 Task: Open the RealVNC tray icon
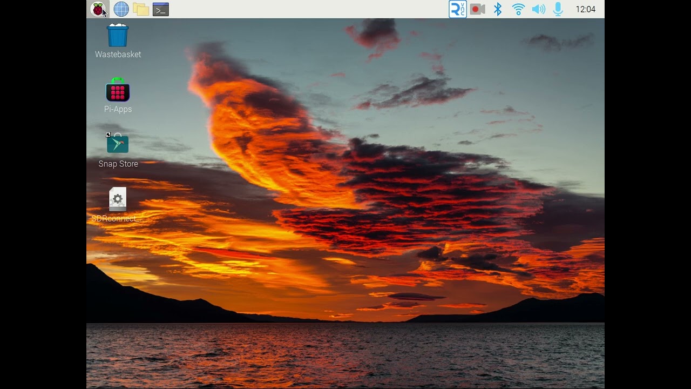[457, 9]
